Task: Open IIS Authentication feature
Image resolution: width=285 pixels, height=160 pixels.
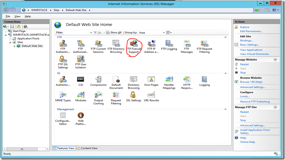Action: click(63, 81)
